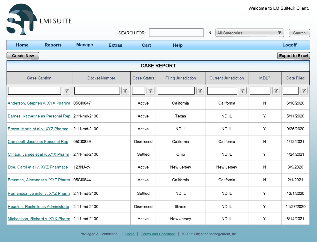Open the Terms and Conditions footer link
Screen dimensions: 317x242
click(x=158, y=234)
